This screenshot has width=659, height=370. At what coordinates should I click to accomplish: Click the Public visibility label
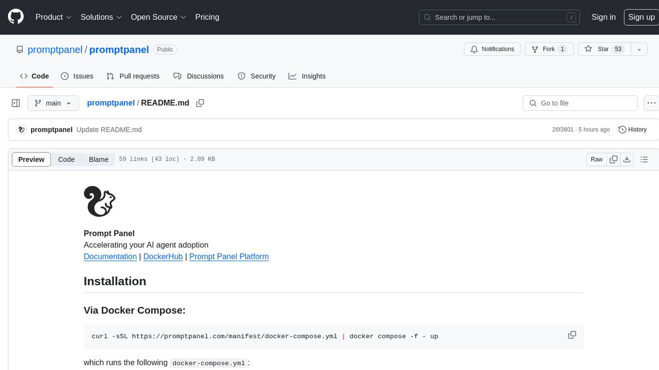pos(165,49)
